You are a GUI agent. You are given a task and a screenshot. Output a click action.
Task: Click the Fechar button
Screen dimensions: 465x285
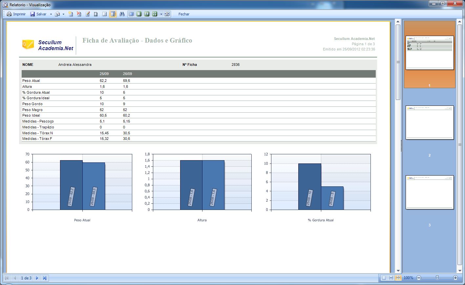[x=184, y=14]
